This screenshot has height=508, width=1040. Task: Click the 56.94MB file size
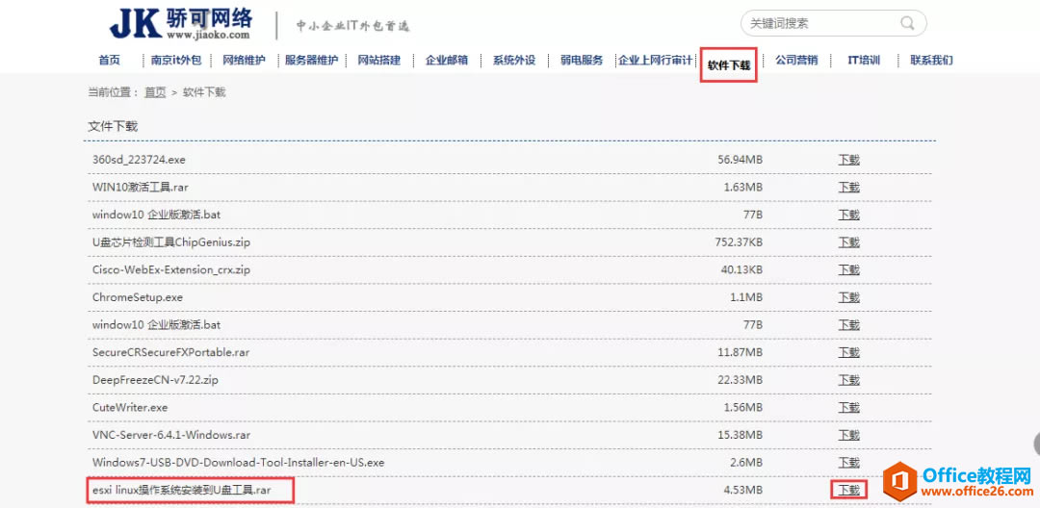click(741, 160)
